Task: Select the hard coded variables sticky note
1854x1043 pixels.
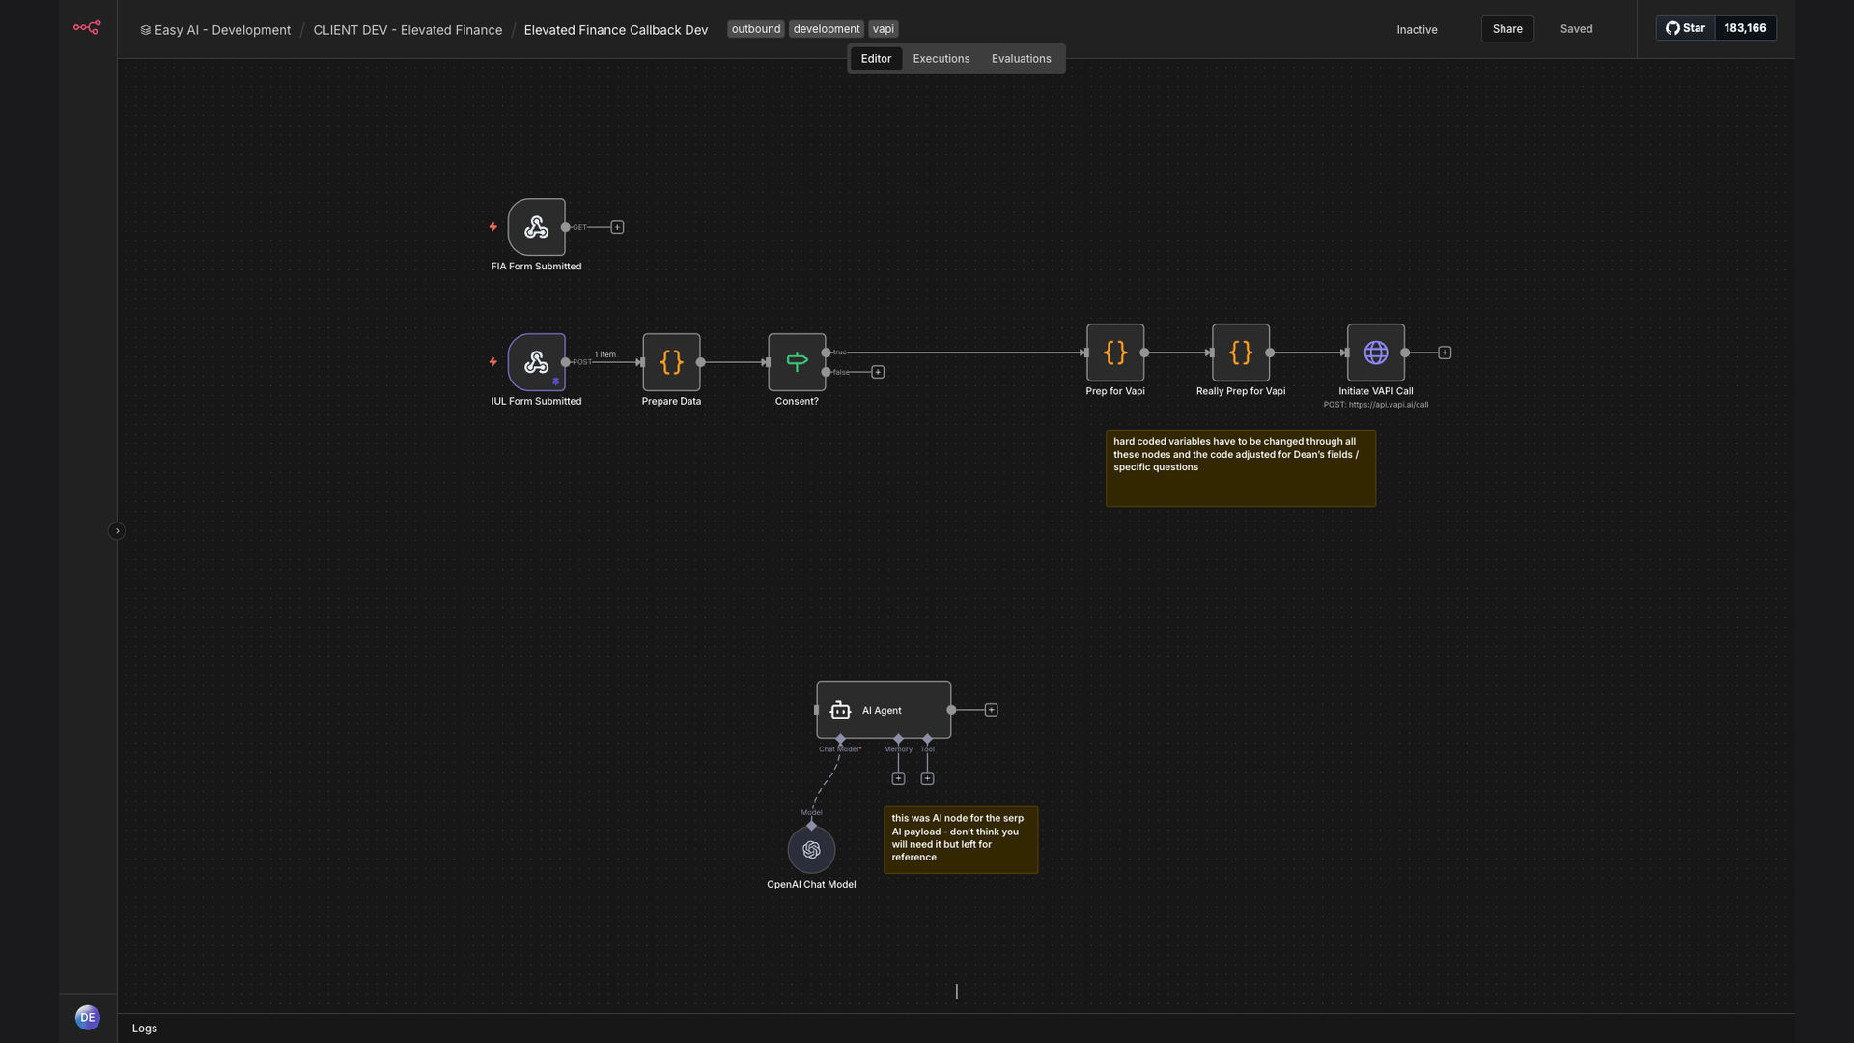Action: tap(1241, 468)
